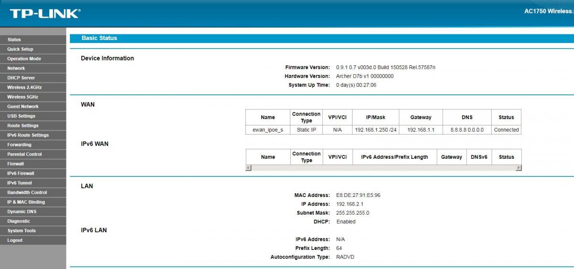
Task: Go to Dynamic DNS settings
Action: point(33,211)
